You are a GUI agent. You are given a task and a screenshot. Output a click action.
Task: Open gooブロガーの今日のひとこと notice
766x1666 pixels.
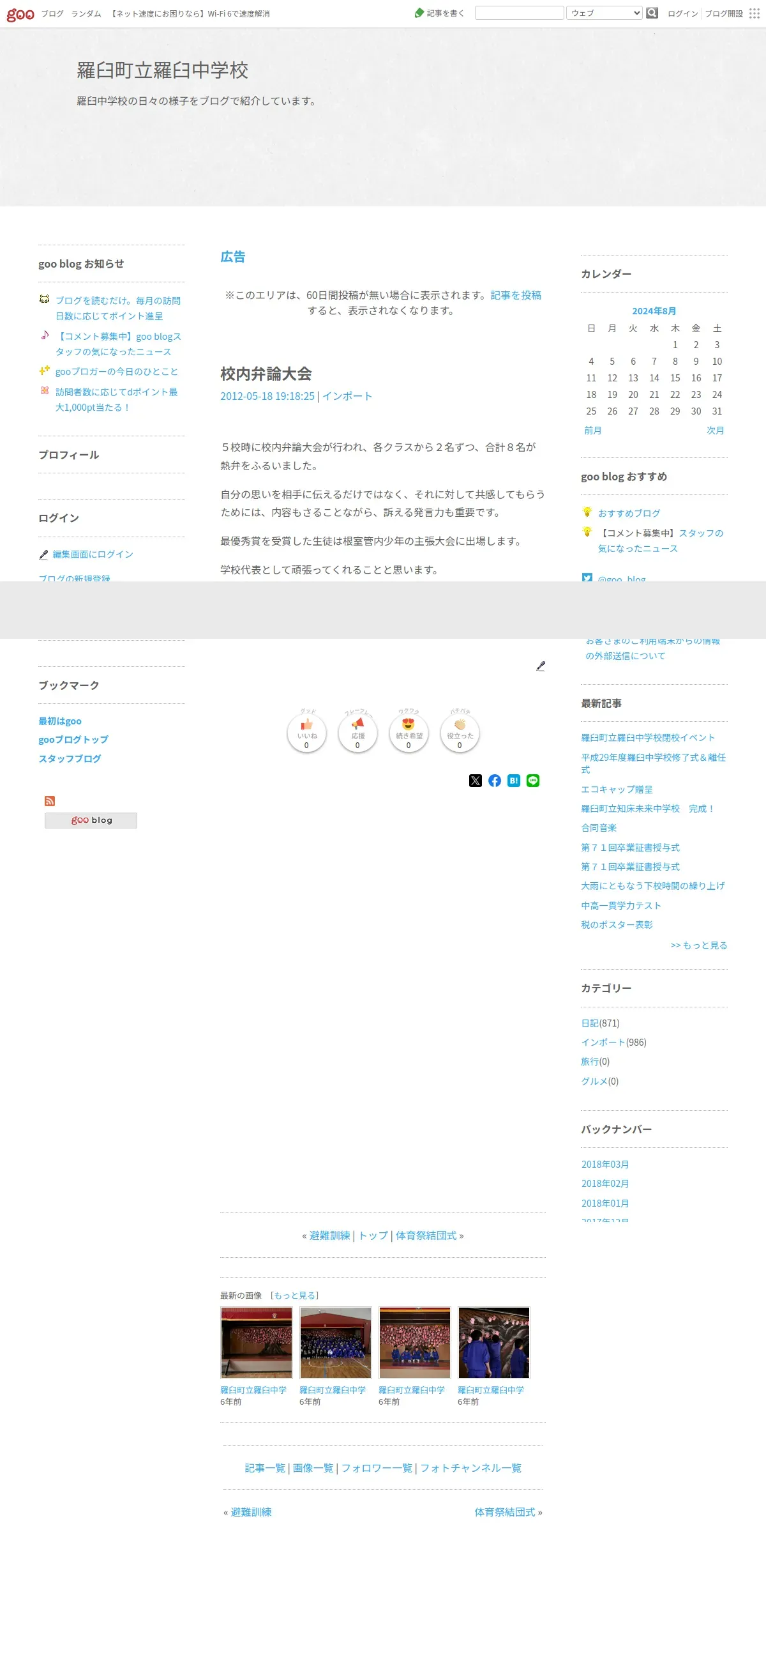point(116,371)
